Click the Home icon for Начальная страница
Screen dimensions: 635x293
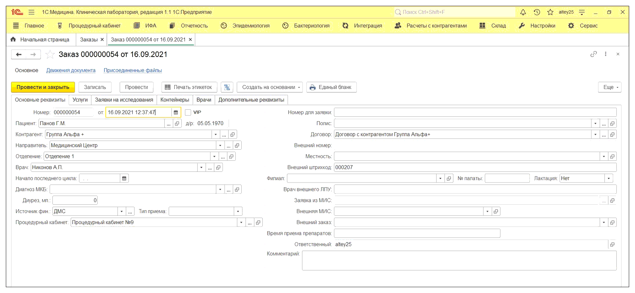click(13, 39)
